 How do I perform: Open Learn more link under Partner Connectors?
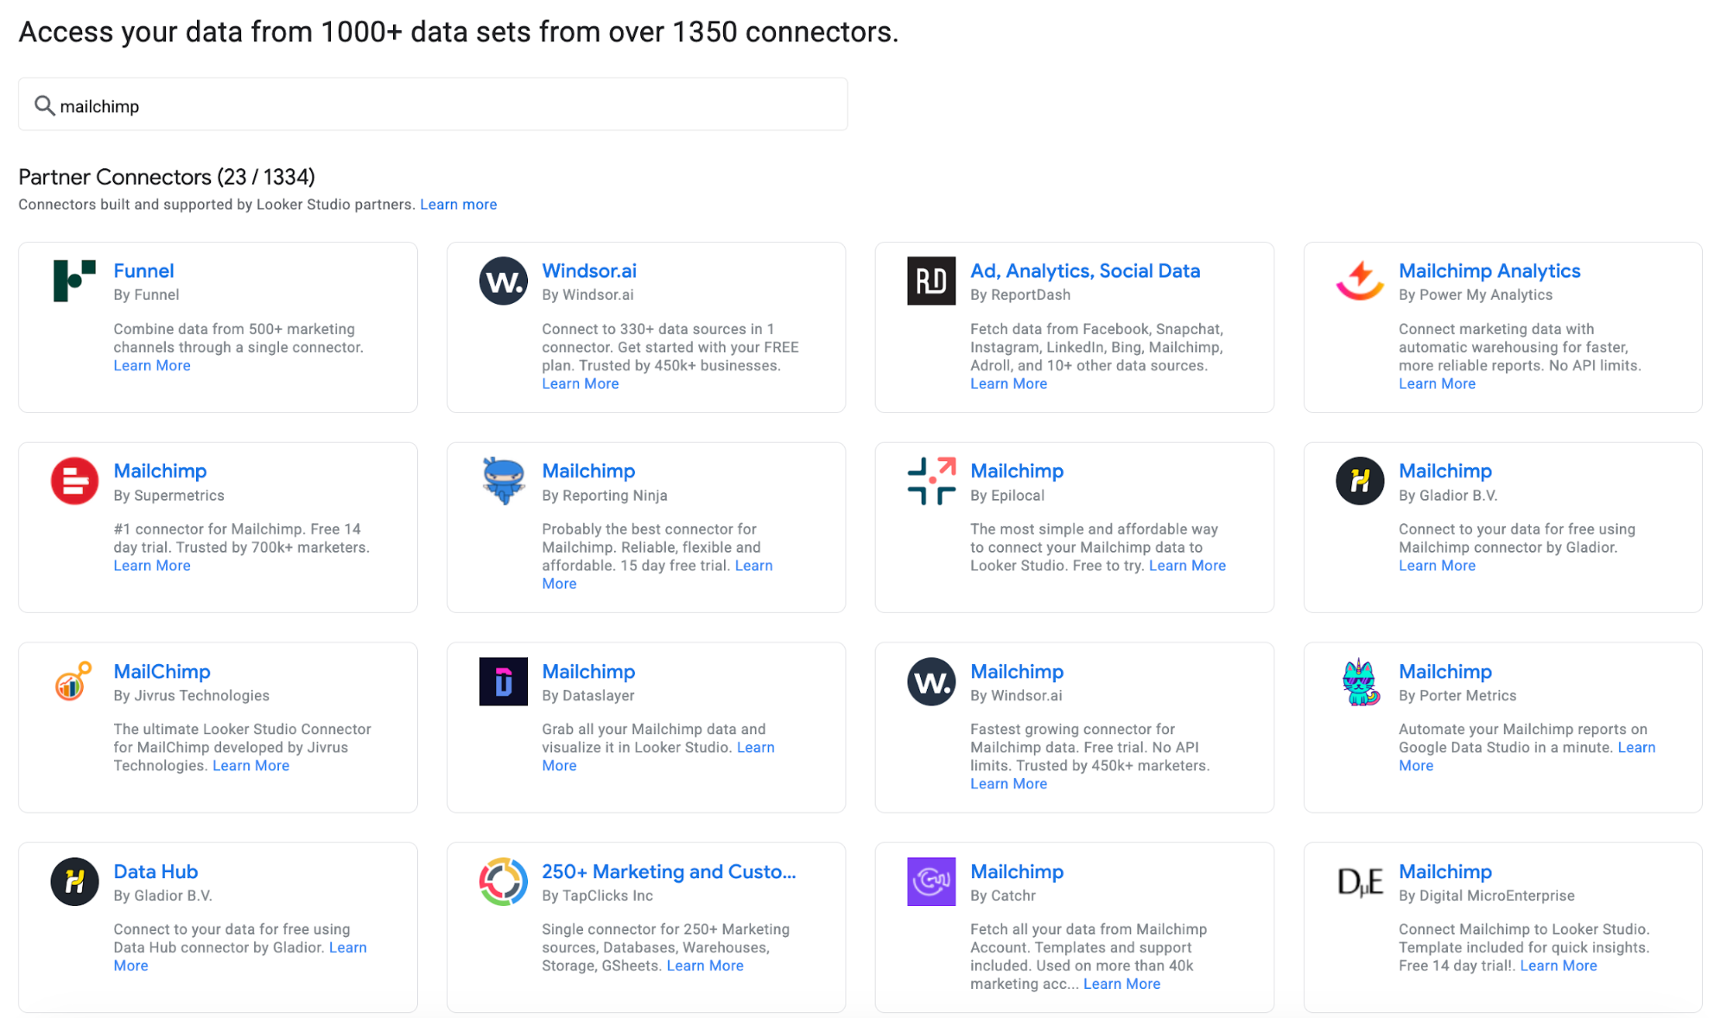click(x=458, y=205)
